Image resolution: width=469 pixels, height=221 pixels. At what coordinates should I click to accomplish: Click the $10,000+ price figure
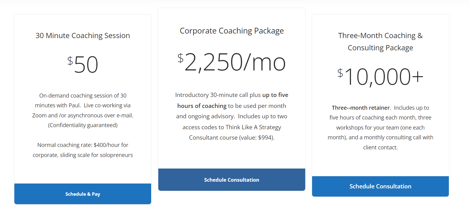[380, 77]
